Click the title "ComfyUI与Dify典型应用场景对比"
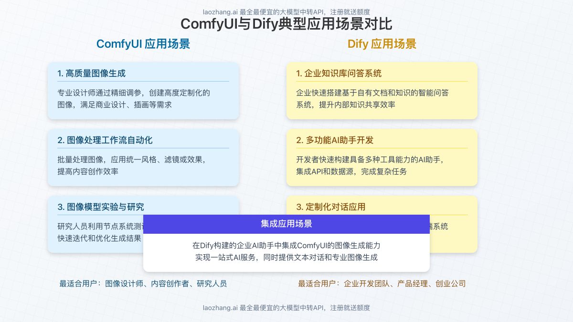Image resolution: width=573 pixels, height=322 pixels. pos(286,24)
